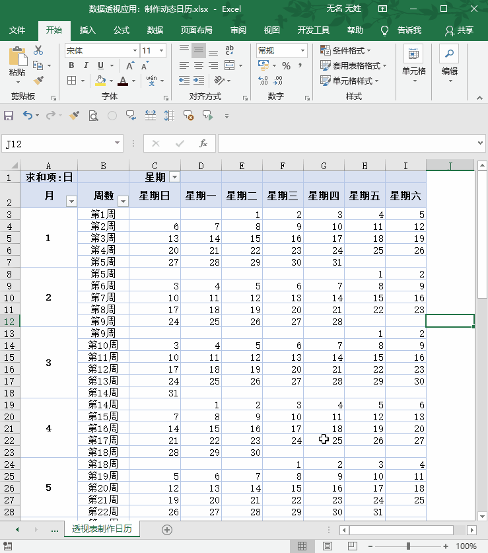Screen dimensions: 488x553
Task: Toggle top vertical alignment
Action: (x=184, y=50)
